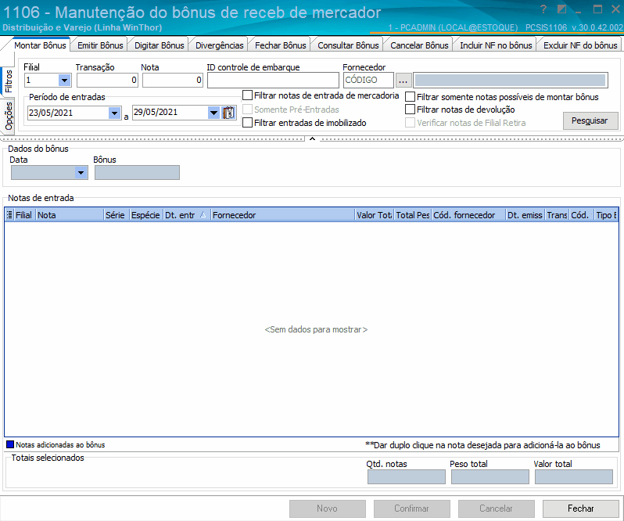Click the Fornecedor lookup ellipsis button
624x521 pixels.
click(x=403, y=80)
